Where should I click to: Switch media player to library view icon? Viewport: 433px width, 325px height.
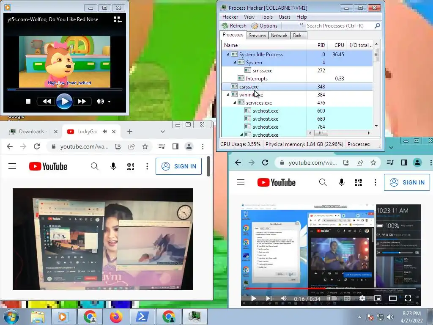click(118, 19)
